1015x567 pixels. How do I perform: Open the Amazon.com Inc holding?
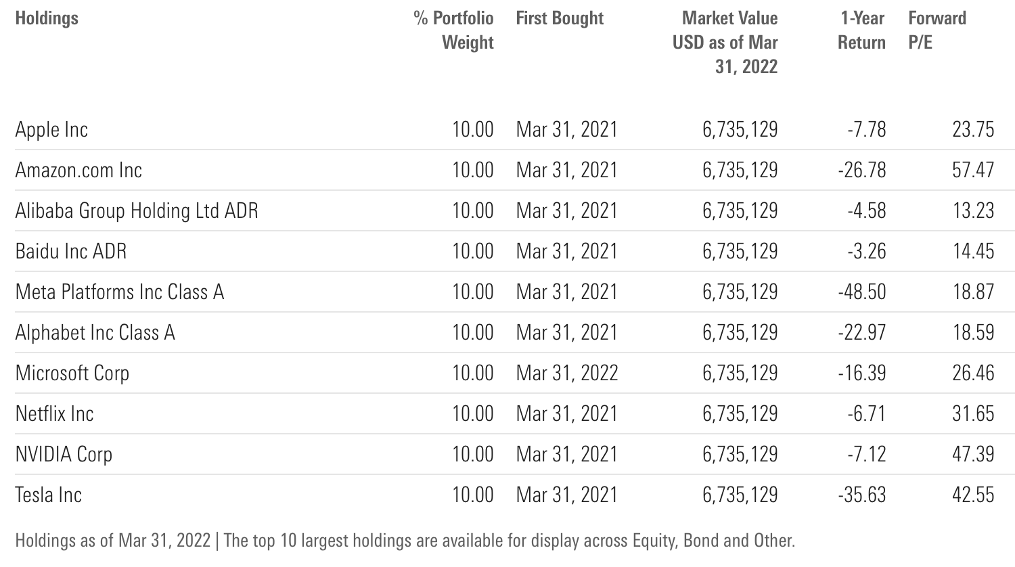[x=78, y=170]
